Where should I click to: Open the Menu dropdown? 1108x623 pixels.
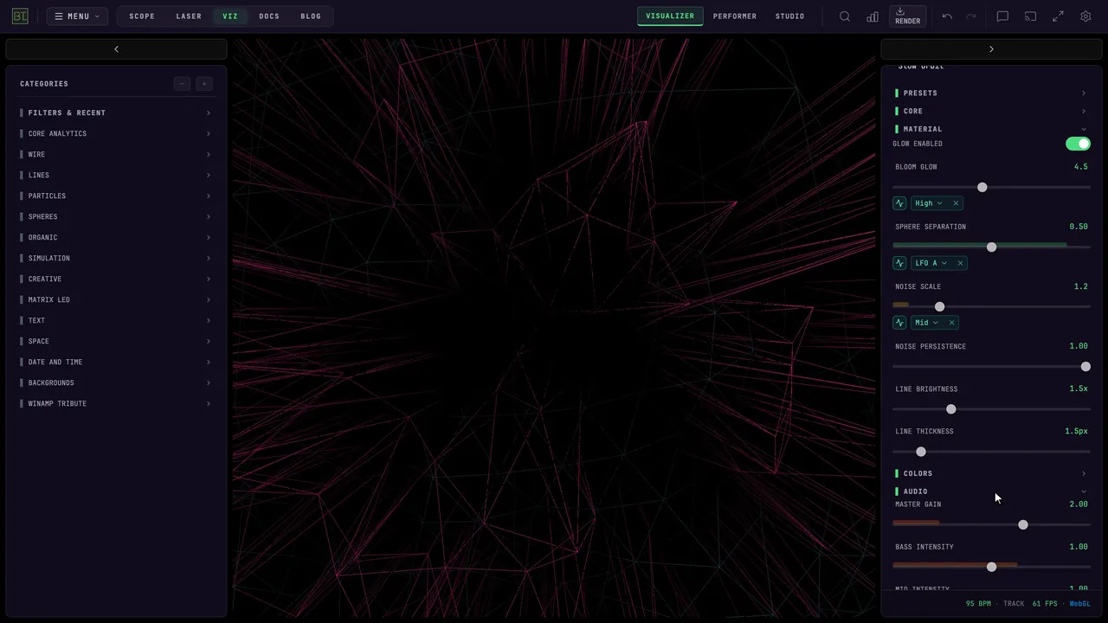(77, 16)
